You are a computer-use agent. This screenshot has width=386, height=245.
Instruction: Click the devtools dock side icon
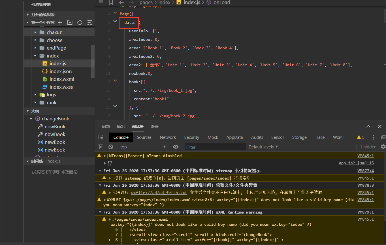(383, 137)
